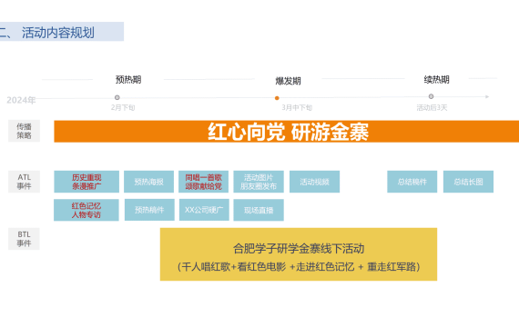
Task: Select the 活动内容规划 section heading
Action: (58, 33)
